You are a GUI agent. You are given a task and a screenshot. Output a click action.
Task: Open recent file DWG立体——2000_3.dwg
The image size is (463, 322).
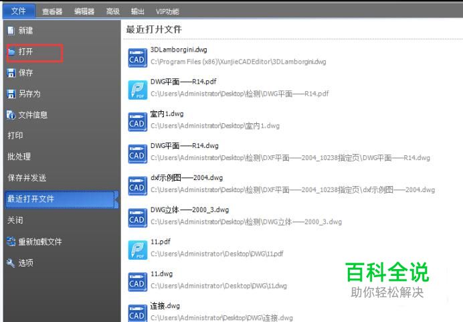coord(189,210)
